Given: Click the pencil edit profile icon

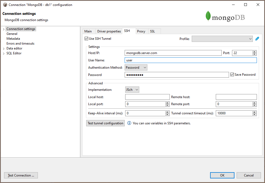Looking at the screenshot, I should tap(257, 39).
